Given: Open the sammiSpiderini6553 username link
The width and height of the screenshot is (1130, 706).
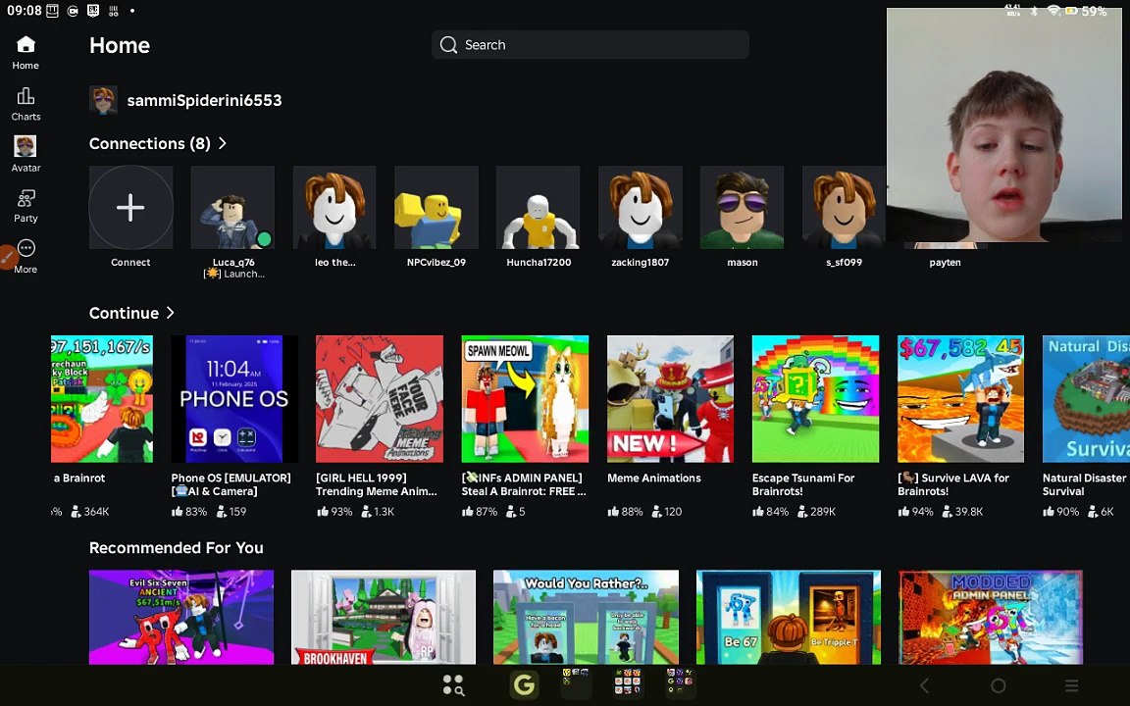Looking at the screenshot, I should click(204, 100).
